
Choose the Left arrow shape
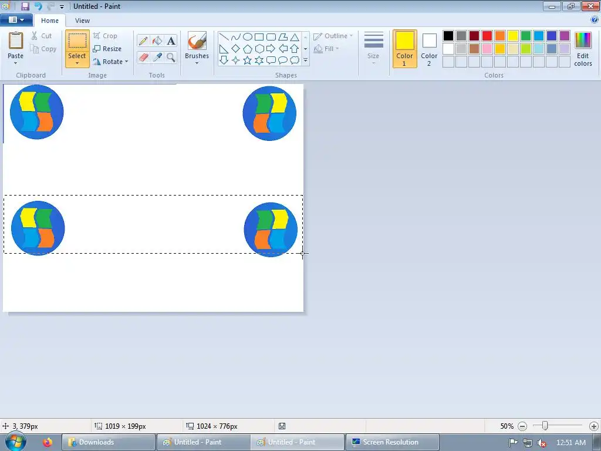tap(283, 49)
